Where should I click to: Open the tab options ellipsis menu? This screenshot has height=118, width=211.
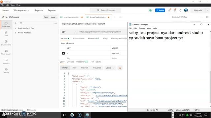pyautogui.click(x=120, y=17)
